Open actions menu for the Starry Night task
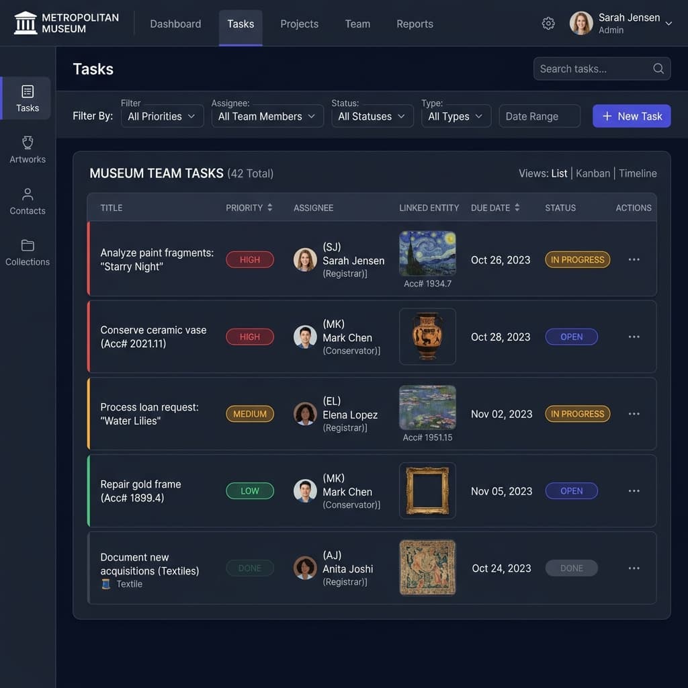 [634, 259]
